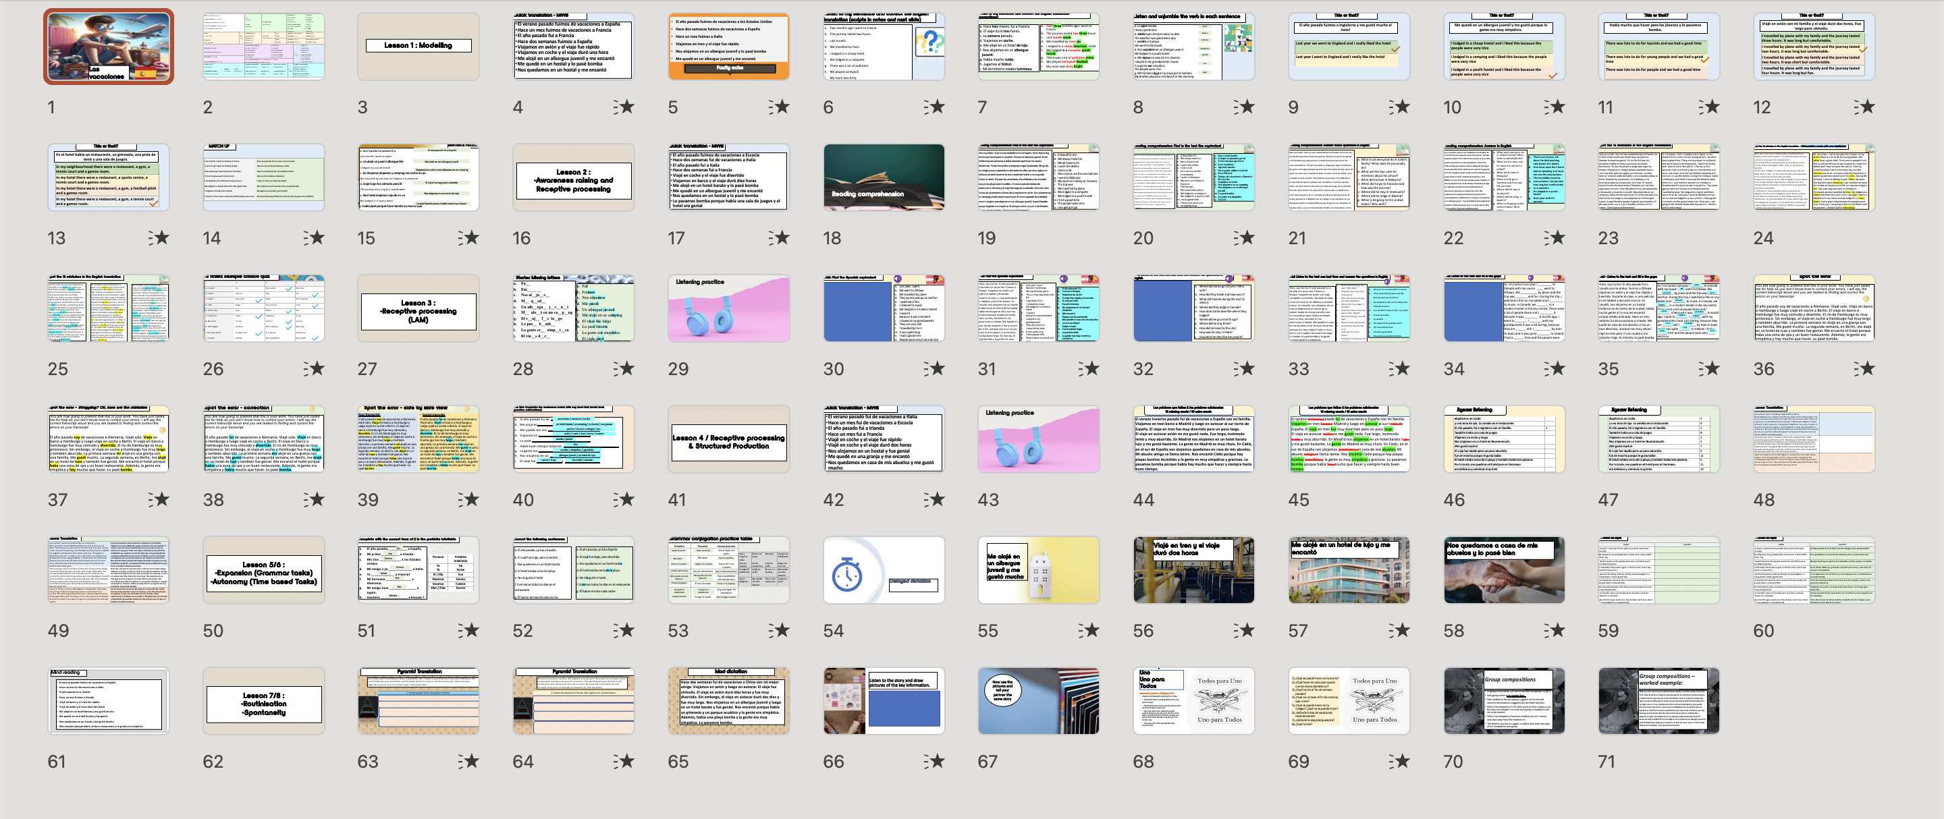1944x819 pixels.
Task: Select Lesson 7/8 Routinisation Spontaneity slide
Action: (x=263, y=700)
